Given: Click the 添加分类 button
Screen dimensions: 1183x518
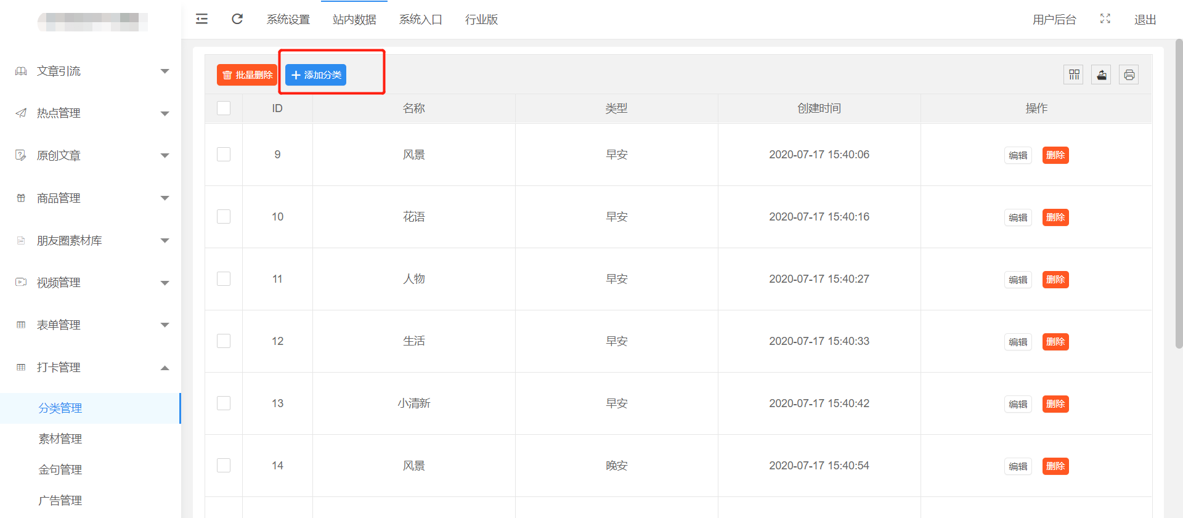Looking at the screenshot, I should coord(315,75).
